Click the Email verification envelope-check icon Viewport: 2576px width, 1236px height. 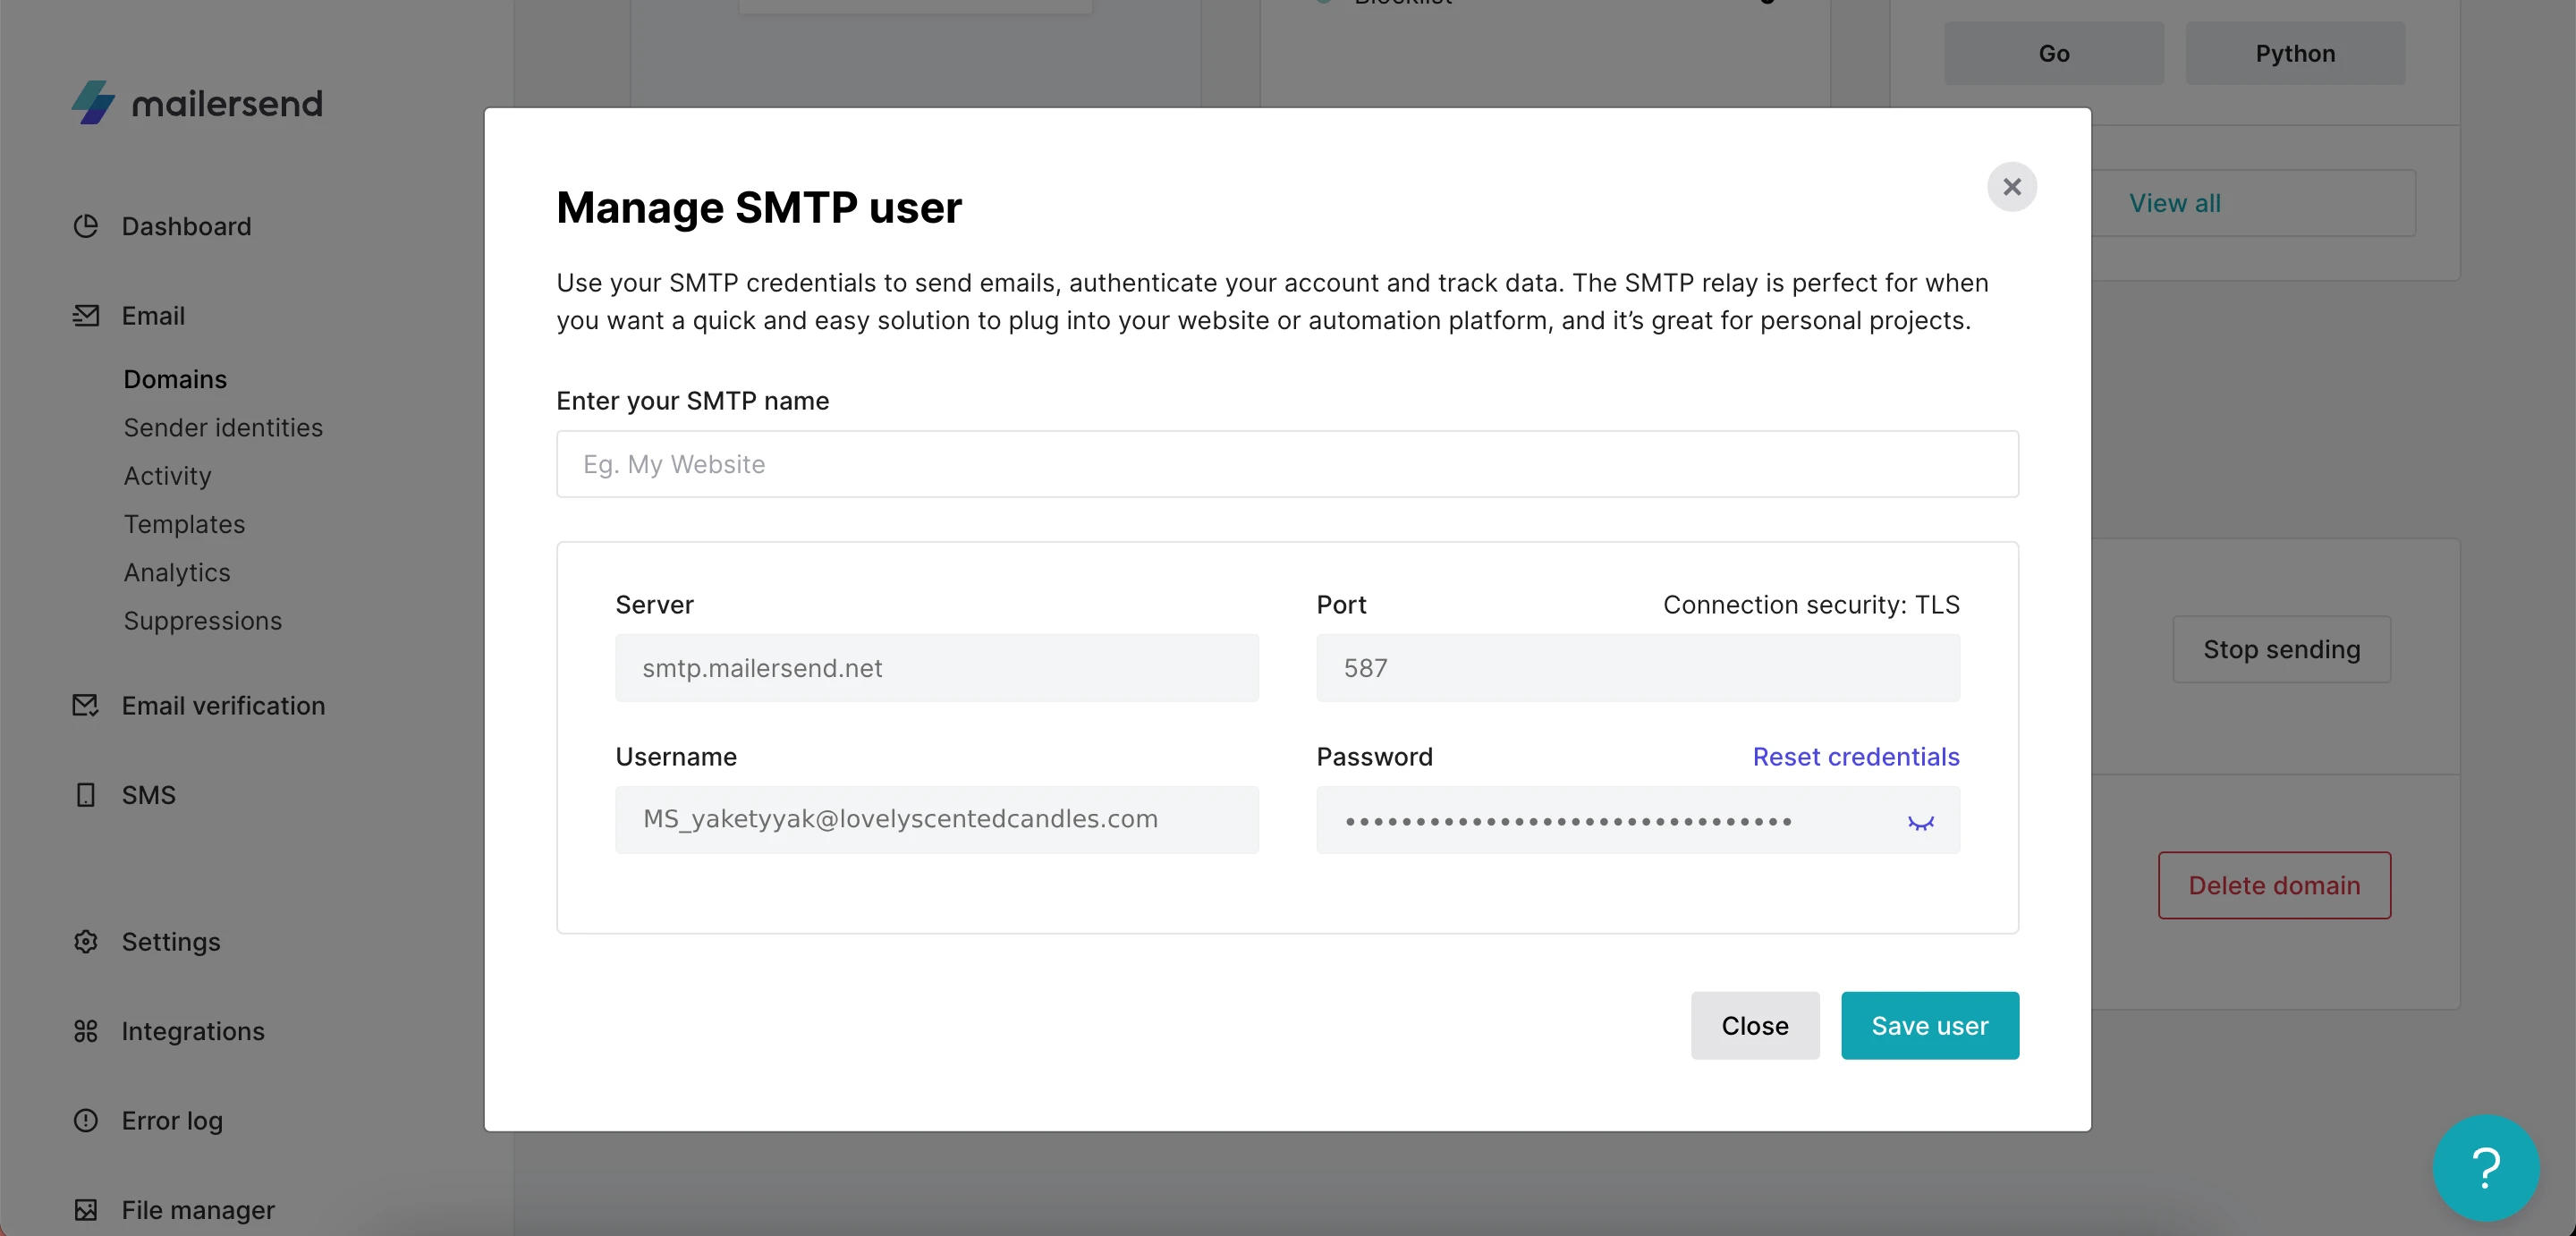pos(86,706)
